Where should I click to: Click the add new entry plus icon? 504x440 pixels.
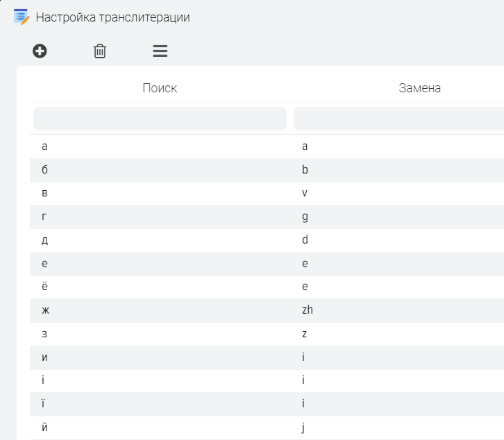click(x=40, y=51)
